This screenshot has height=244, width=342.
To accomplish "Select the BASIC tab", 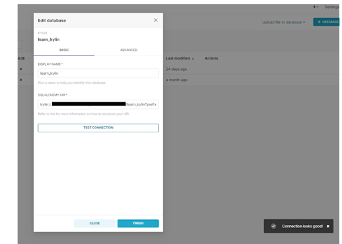I will point(64,50).
